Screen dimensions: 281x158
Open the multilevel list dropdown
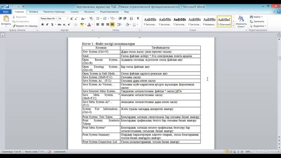pos(112,18)
